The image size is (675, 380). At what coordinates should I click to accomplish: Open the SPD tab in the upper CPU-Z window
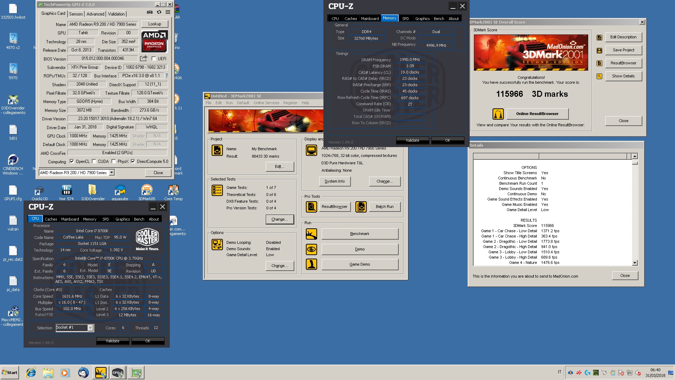(x=406, y=19)
